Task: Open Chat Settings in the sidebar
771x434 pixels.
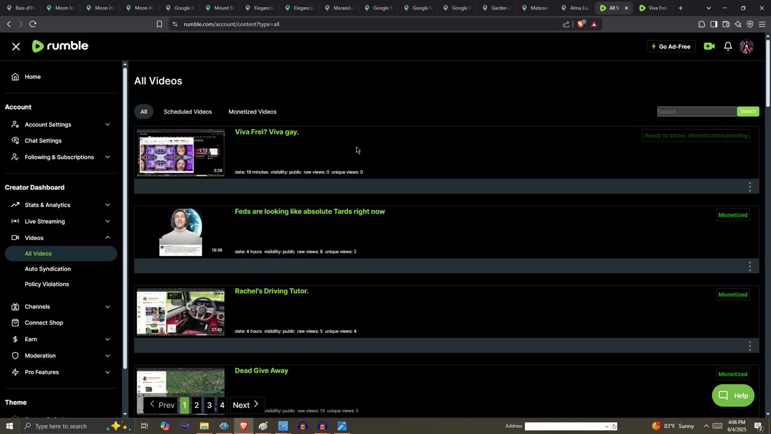Action: point(43,140)
